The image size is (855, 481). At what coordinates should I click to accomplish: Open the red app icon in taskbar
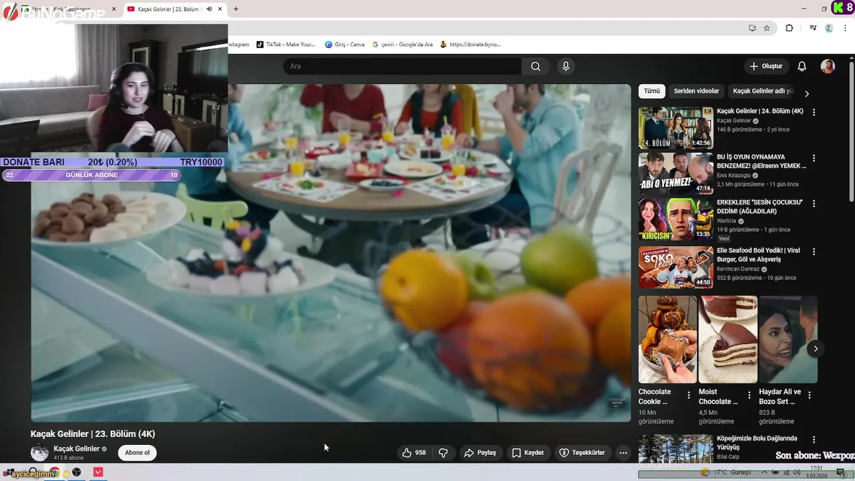click(x=98, y=472)
